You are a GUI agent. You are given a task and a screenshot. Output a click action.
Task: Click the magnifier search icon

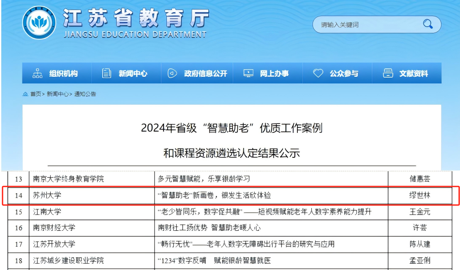pyautogui.click(x=428, y=24)
